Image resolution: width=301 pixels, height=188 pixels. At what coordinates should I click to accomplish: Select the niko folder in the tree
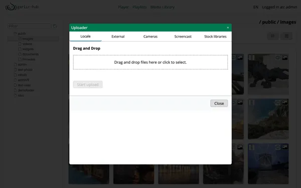click(x=21, y=95)
